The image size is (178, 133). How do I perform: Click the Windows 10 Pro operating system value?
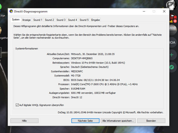(x=98, y=63)
